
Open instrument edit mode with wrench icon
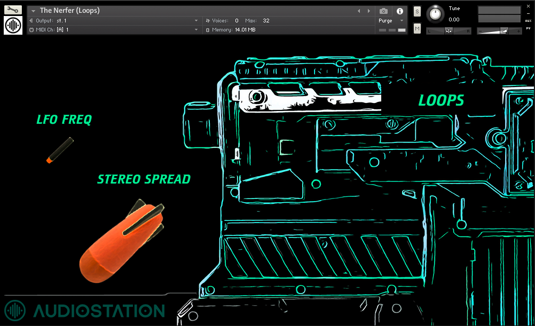pos(13,10)
